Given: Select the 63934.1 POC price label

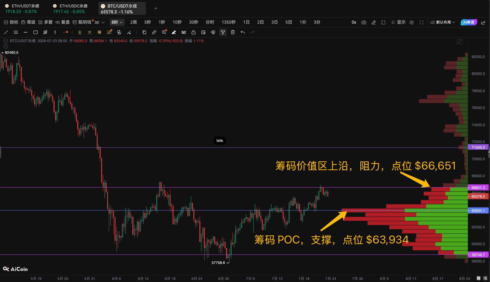Looking at the screenshot, I should [x=478, y=211].
